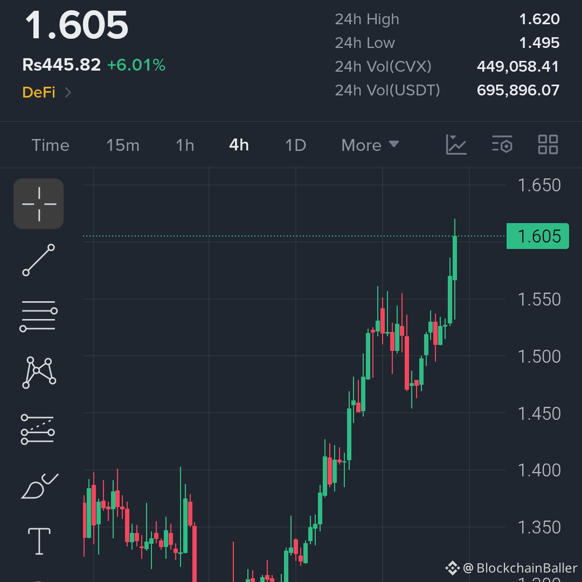This screenshot has width=582, height=582.
Task: Switch to the 1D interval
Action: click(x=295, y=145)
